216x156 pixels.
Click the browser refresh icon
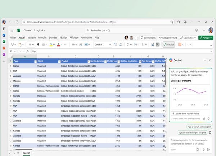click(x=17, y=22)
